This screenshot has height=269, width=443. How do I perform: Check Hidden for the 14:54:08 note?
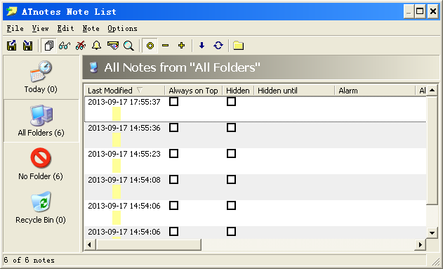point(232,179)
